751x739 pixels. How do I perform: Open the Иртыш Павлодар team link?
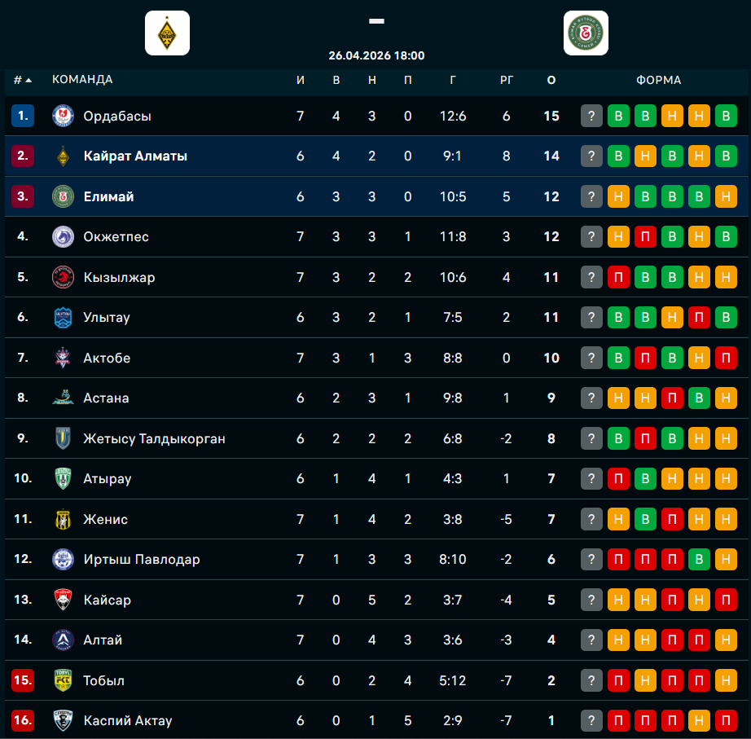tap(141, 560)
